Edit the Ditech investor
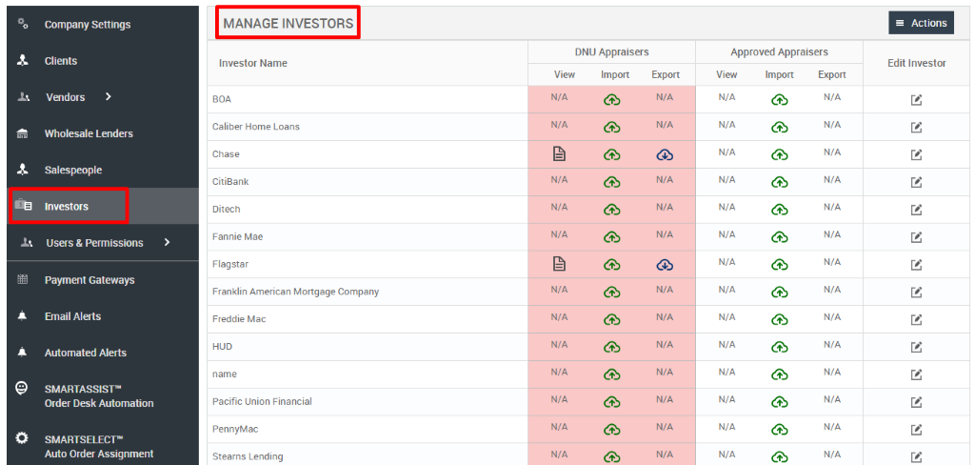The width and height of the screenshot is (975, 465). [916, 210]
